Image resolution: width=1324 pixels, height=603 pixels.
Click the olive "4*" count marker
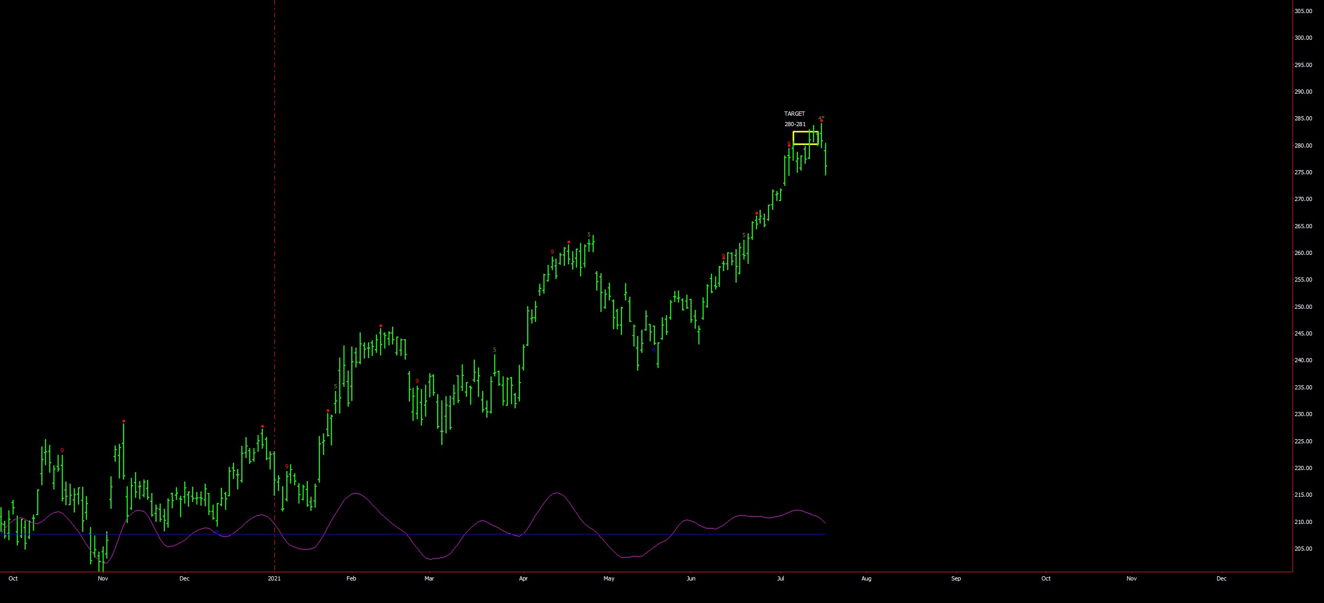(821, 118)
